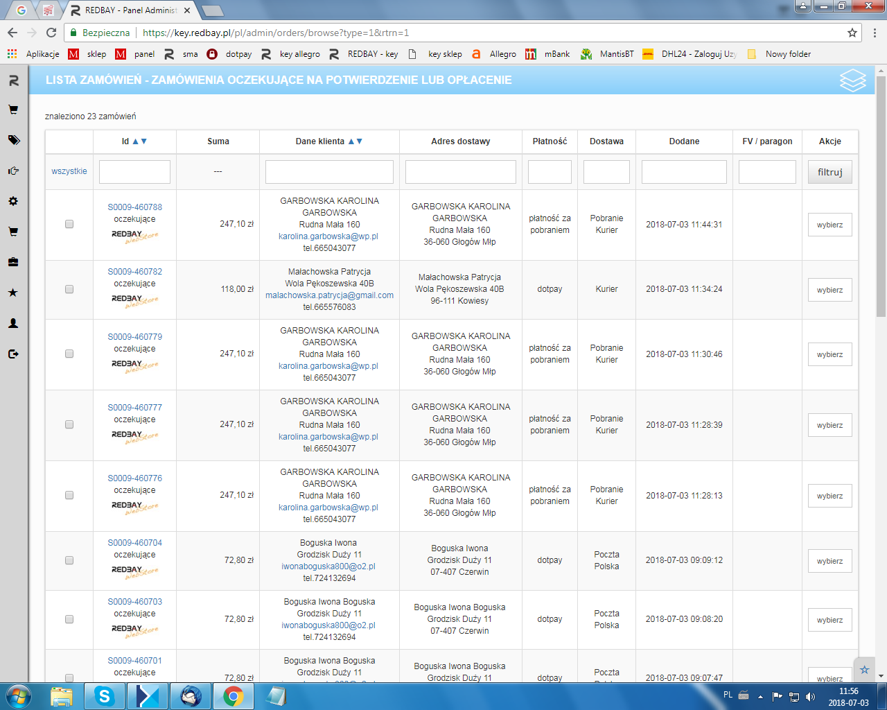Sort the Id column ascending with the up arrow
This screenshot has width=887, height=710.
(x=136, y=141)
